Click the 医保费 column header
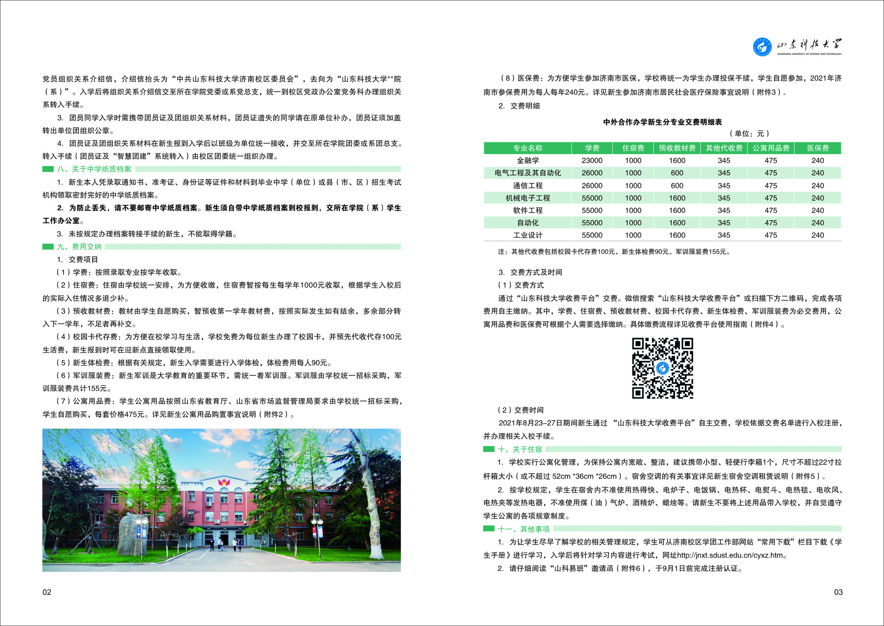 [817, 148]
